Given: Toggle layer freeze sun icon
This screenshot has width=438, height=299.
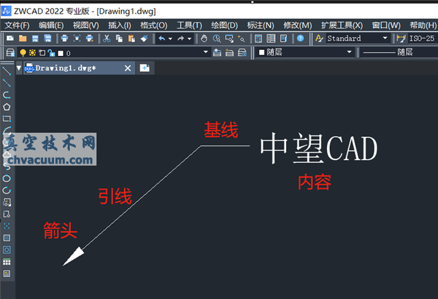Looking at the screenshot, I should click(x=32, y=52).
